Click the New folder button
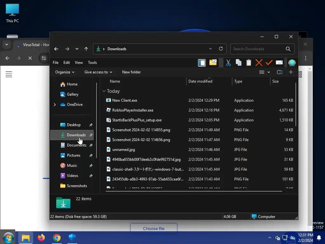The height and width of the screenshot is (244, 325). 131,72
